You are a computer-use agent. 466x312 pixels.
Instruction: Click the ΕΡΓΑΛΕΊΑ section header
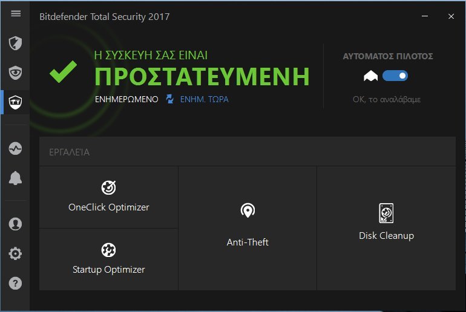click(x=69, y=152)
